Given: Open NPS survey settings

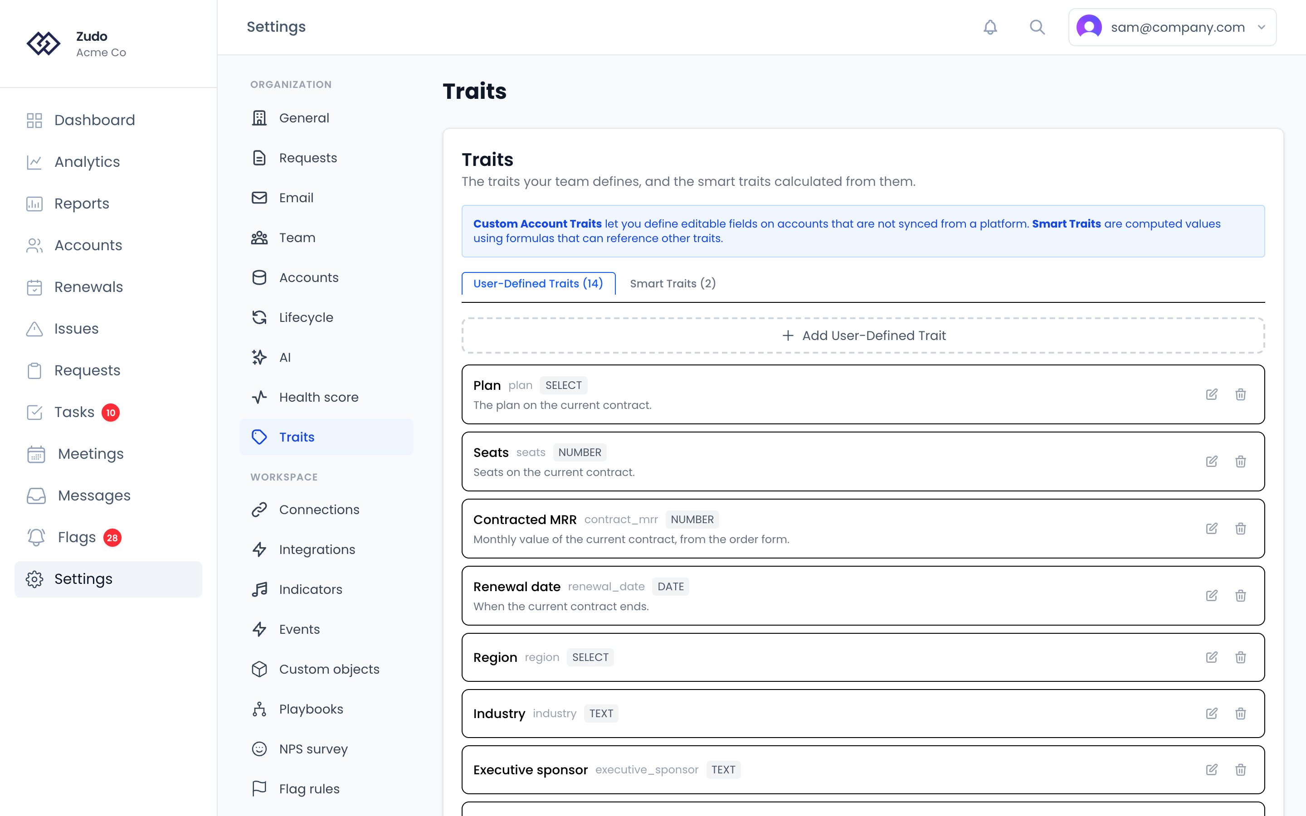Looking at the screenshot, I should click(x=326, y=749).
